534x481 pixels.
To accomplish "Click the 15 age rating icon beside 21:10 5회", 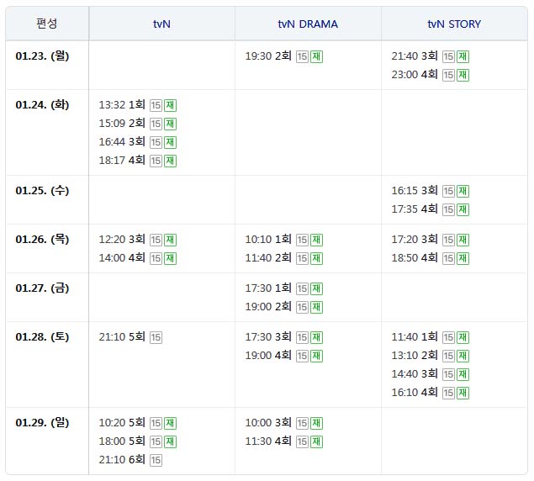I will click(156, 337).
